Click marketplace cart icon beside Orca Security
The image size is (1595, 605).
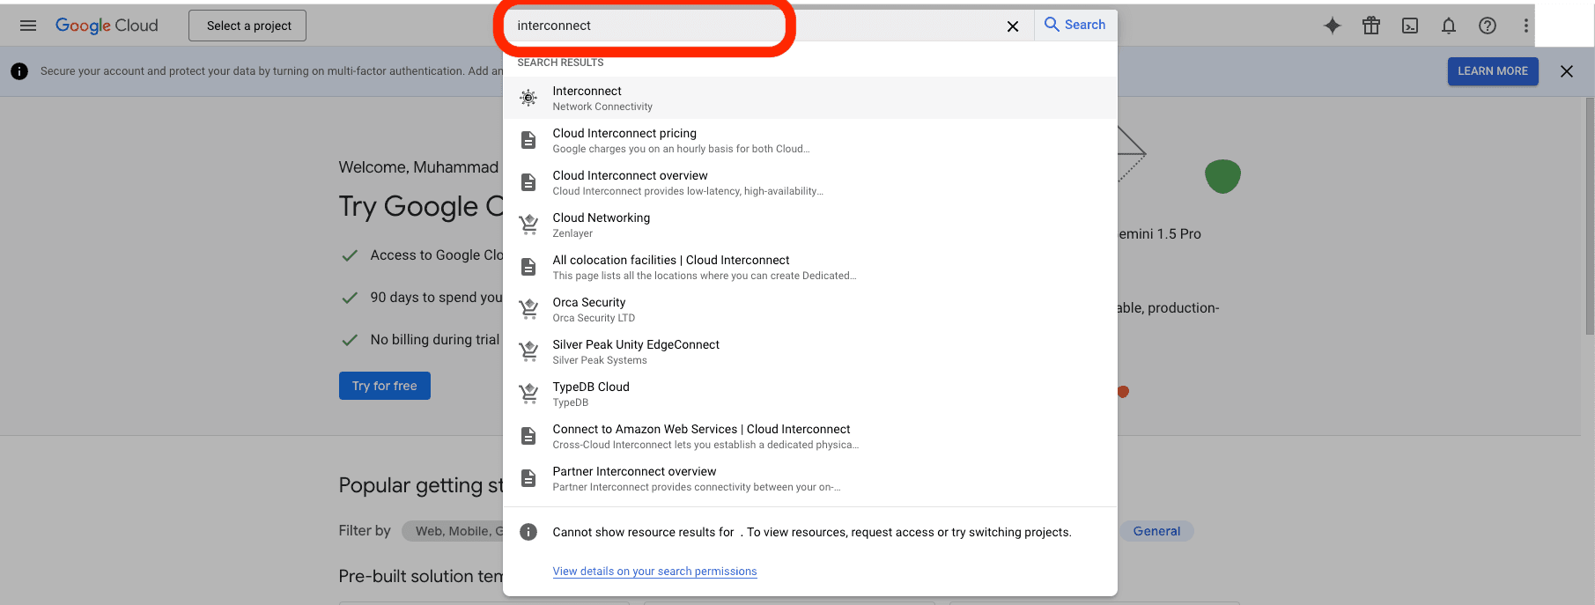[528, 309]
